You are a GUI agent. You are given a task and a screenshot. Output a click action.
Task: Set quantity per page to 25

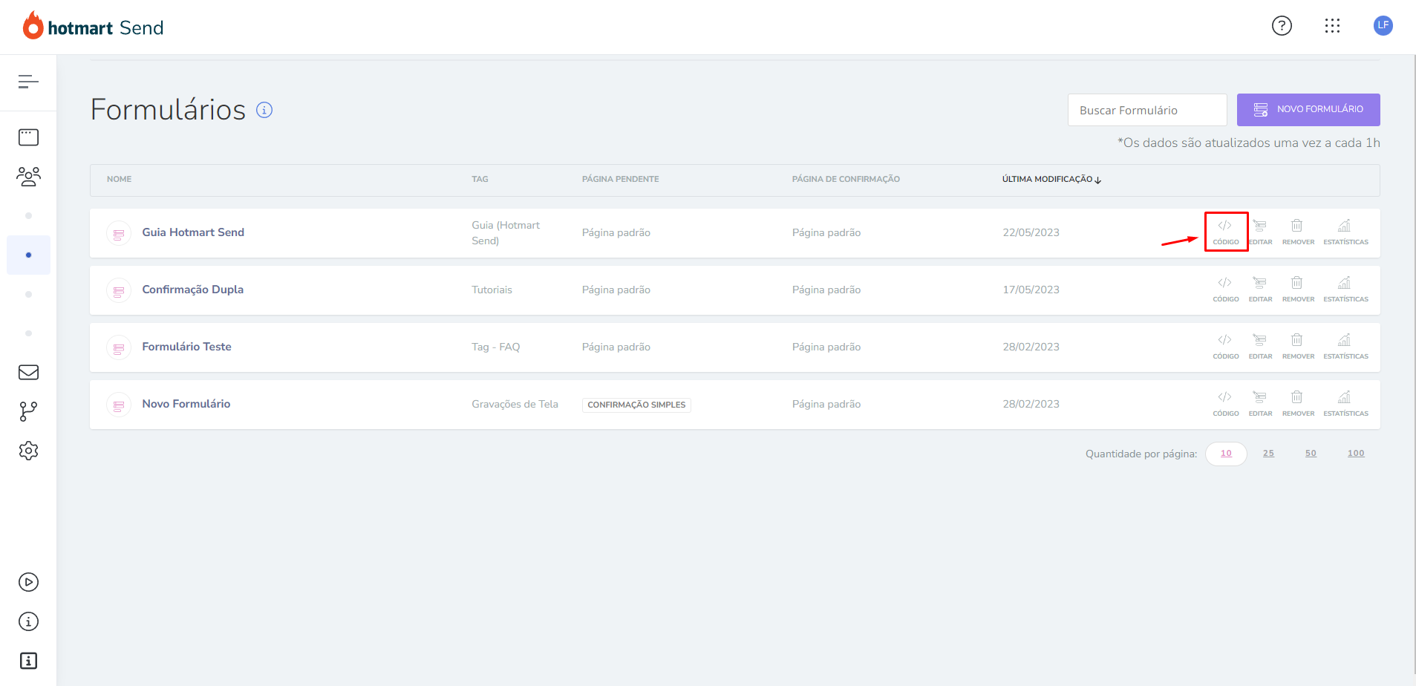(1268, 454)
